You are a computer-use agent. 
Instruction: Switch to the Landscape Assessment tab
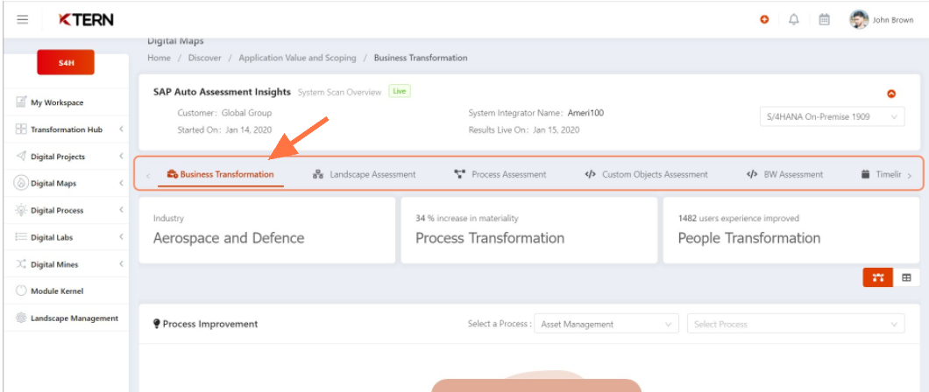[x=365, y=174]
